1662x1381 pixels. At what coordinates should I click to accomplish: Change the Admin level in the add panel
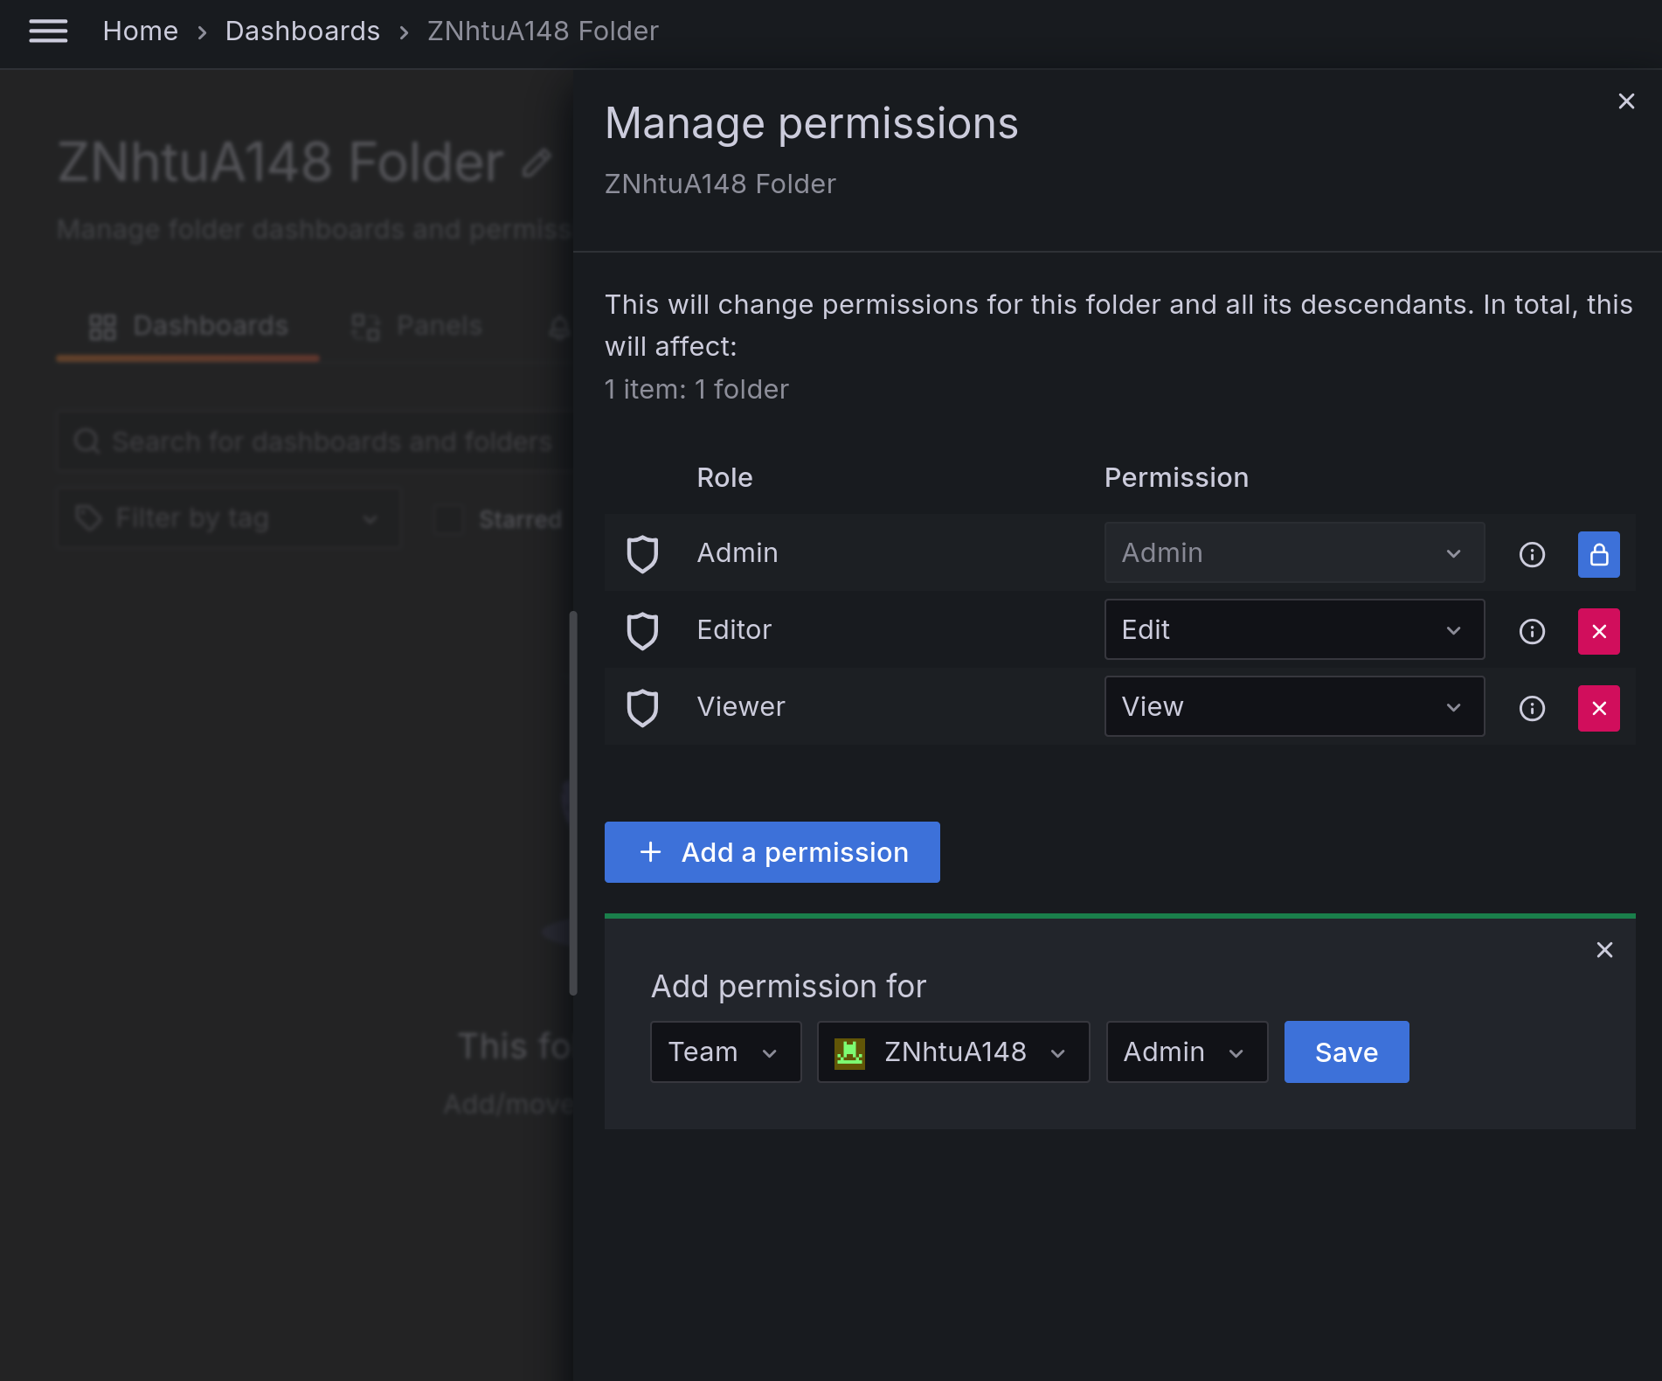[x=1186, y=1052]
